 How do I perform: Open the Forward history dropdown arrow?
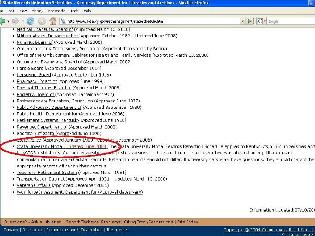(x=23, y=21)
